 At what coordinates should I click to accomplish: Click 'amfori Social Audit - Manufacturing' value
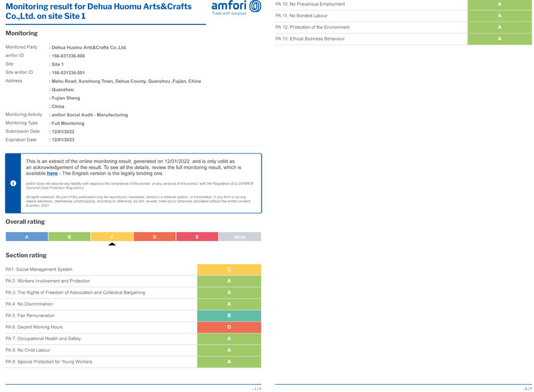click(x=90, y=115)
